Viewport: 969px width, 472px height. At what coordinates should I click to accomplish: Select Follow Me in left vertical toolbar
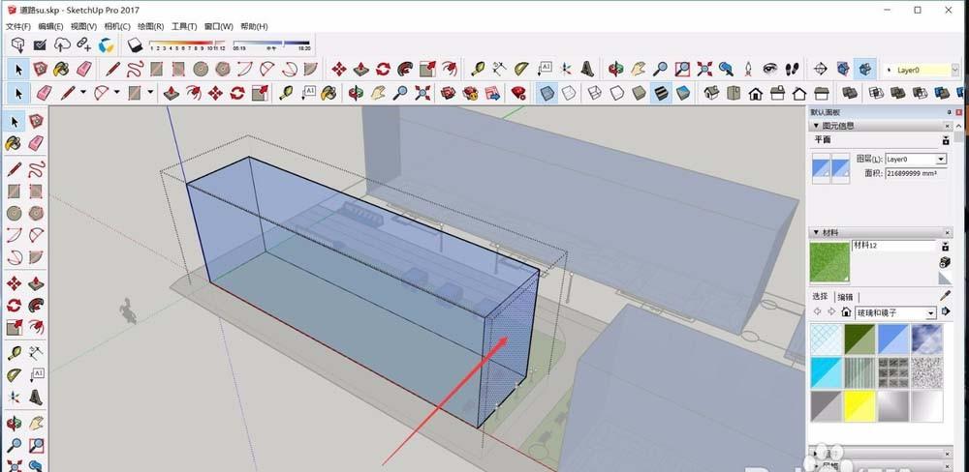click(x=36, y=306)
